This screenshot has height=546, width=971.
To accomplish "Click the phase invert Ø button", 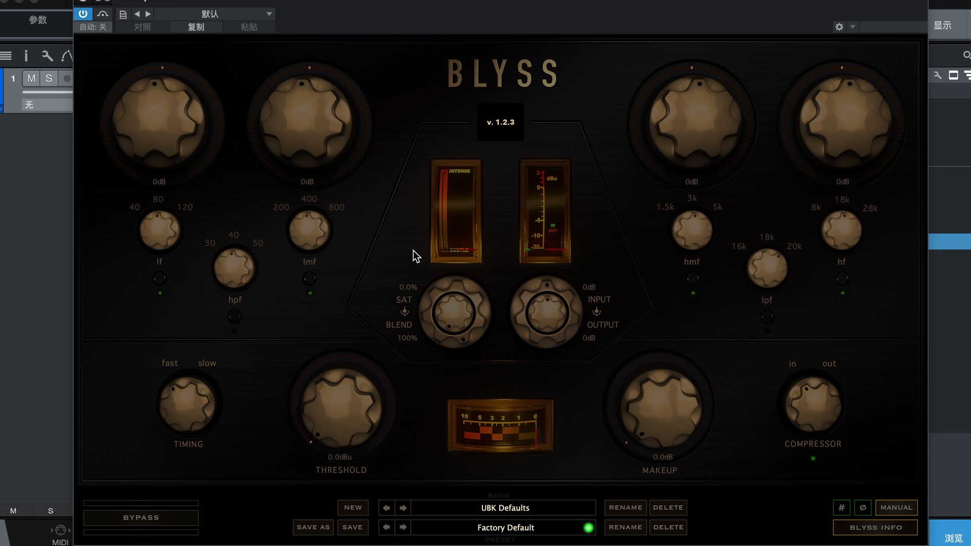I will [x=863, y=508].
